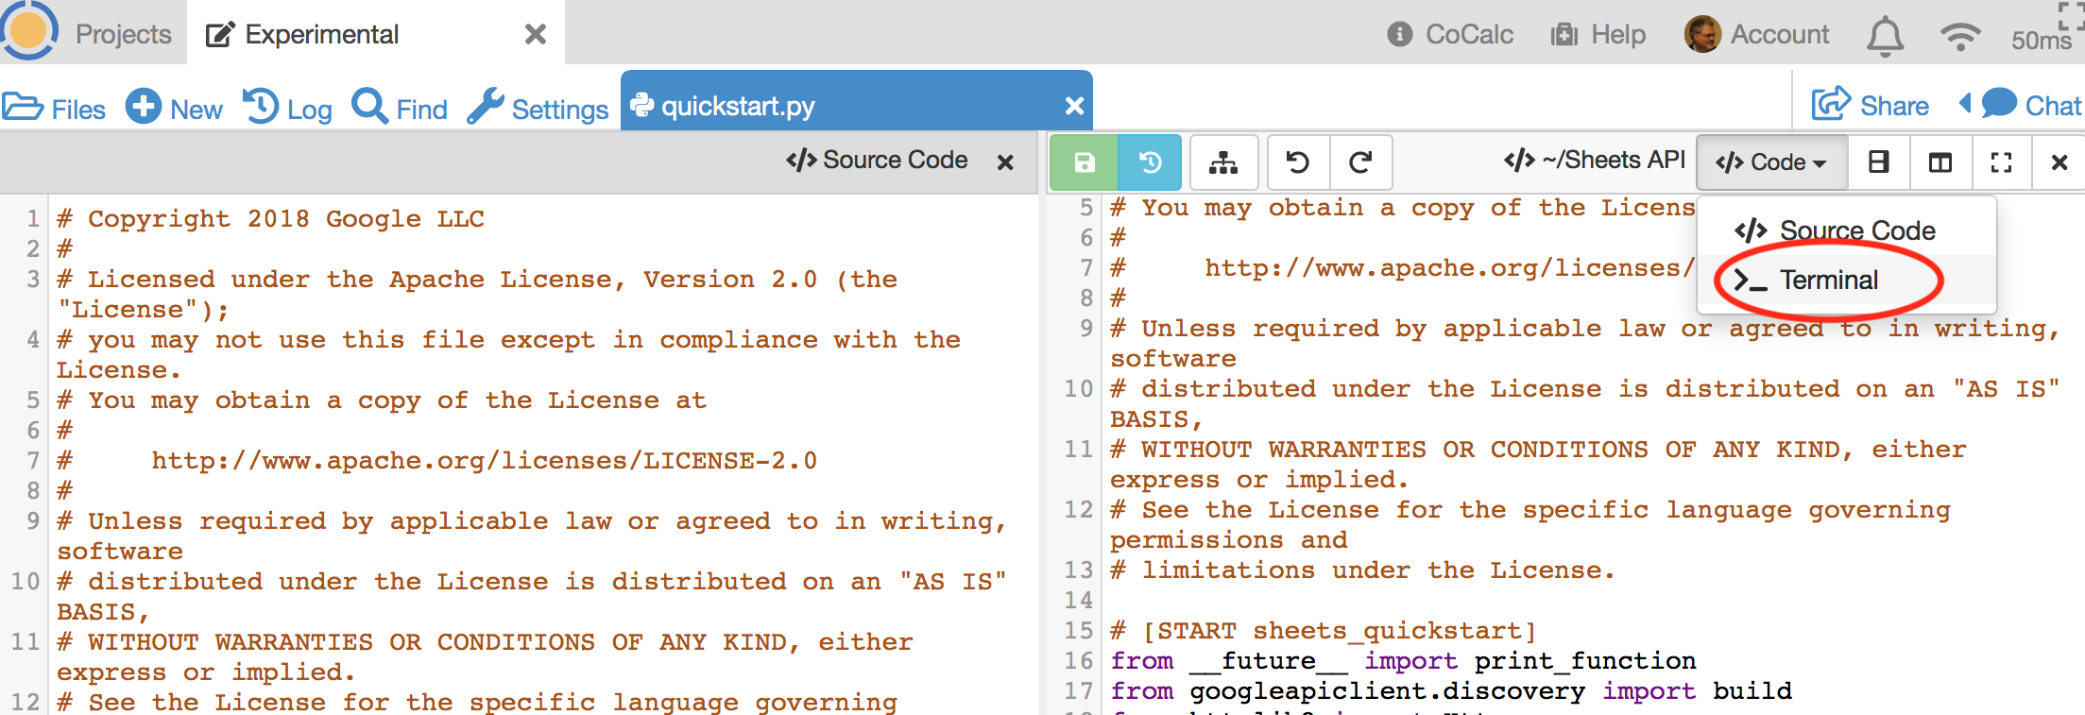Click the green save file icon
The image size is (2085, 715).
click(1084, 162)
